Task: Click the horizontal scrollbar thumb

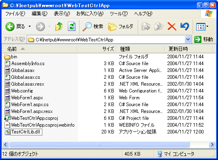Action: 99,145
